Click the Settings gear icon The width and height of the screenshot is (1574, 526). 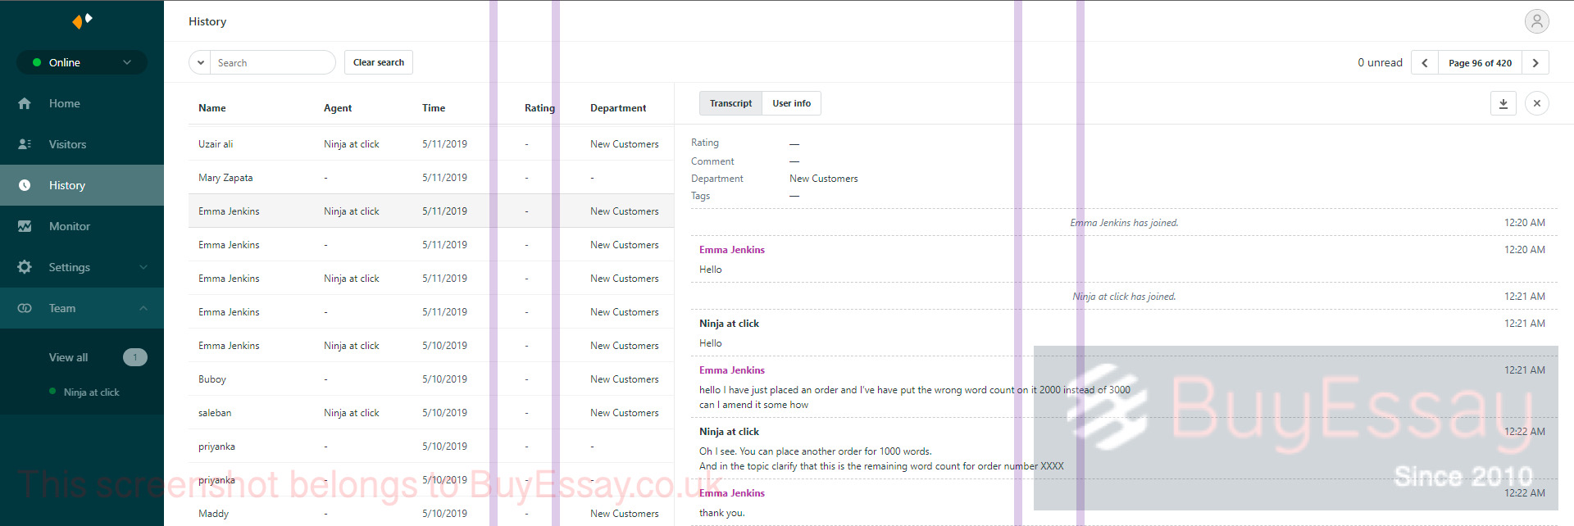click(x=25, y=267)
